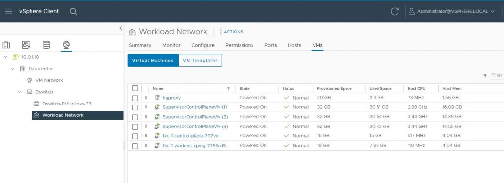Open the SupervisorControlPlaneVM (3) link
Screen dimensions: 504x183
tap(195, 127)
